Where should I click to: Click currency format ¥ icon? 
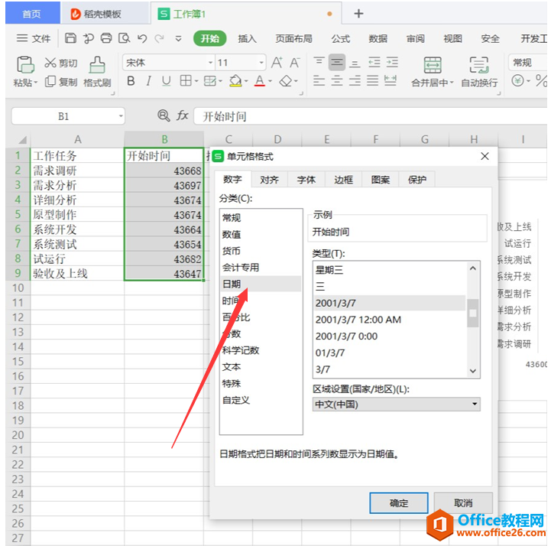pos(517,81)
